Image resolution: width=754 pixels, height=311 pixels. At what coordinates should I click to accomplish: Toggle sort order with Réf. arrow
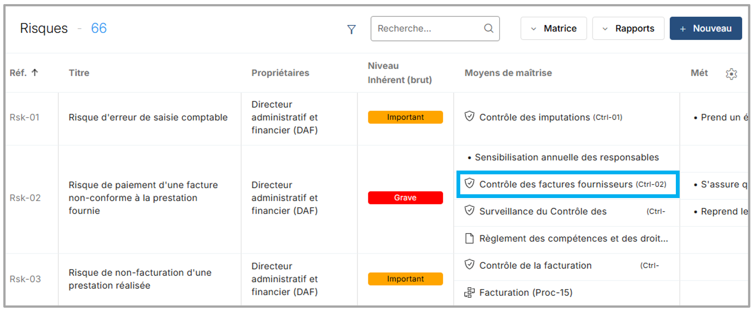(35, 73)
